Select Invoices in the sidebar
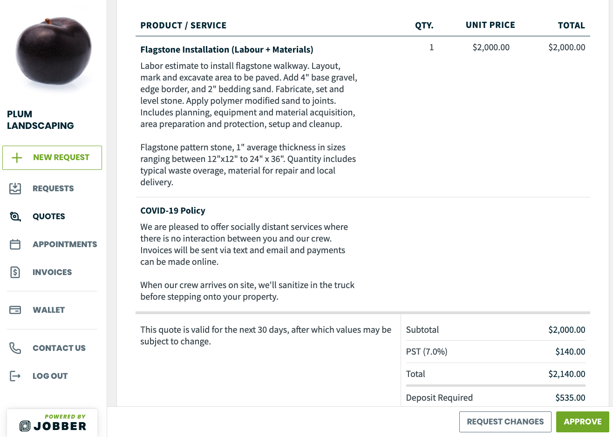Viewport: 613px width, 437px height. click(x=52, y=272)
